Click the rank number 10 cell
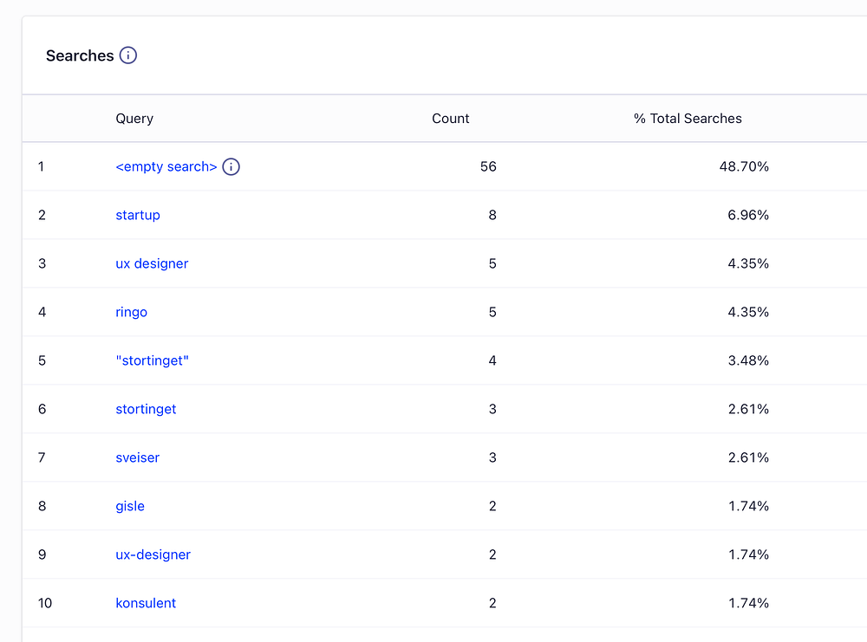The height and width of the screenshot is (642, 867). [x=45, y=603]
